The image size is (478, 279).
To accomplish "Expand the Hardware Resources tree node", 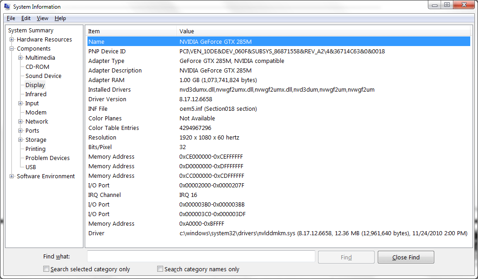I will tap(12, 40).
